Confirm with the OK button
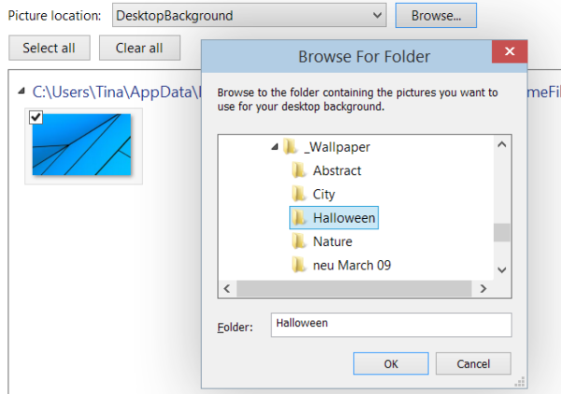 (x=391, y=363)
